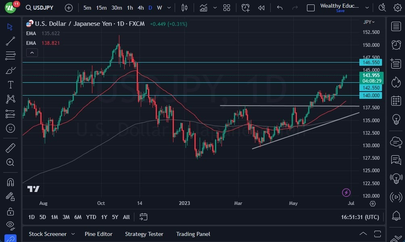Open the Strategy Tester tab
The height and width of the screenshot is (242, 405).
pos(144,234)
